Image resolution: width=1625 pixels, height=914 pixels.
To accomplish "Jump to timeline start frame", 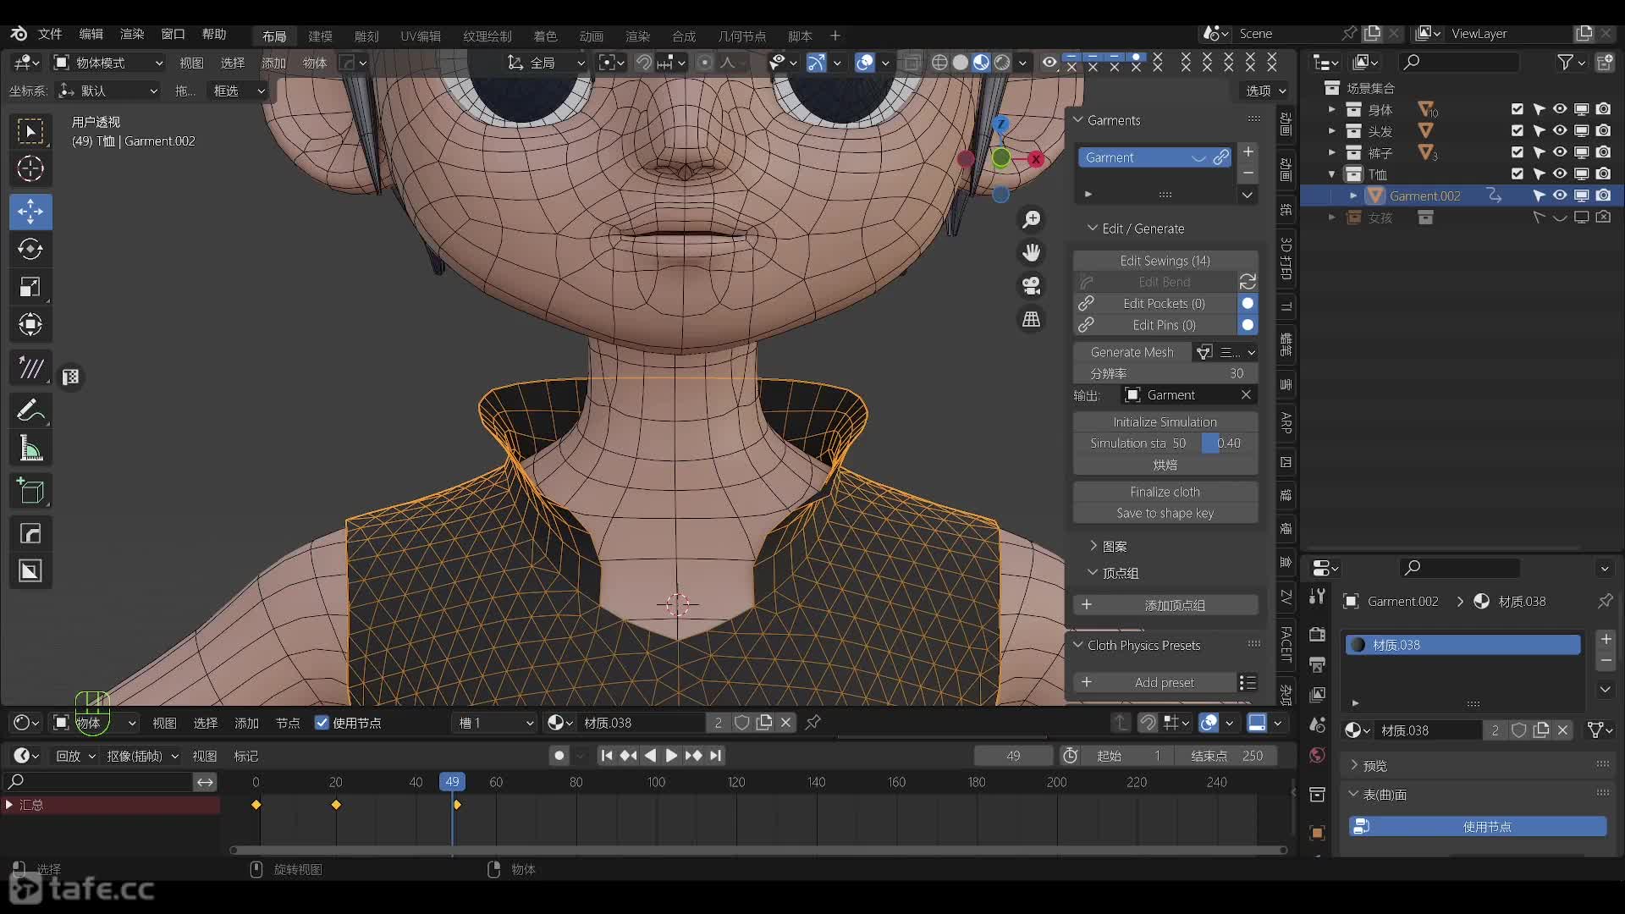I will click(x=606, y=756).
